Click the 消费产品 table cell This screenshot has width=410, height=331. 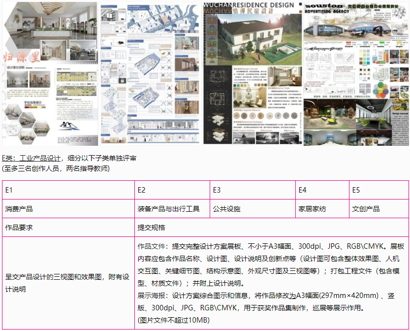click(x=68, y=209)
